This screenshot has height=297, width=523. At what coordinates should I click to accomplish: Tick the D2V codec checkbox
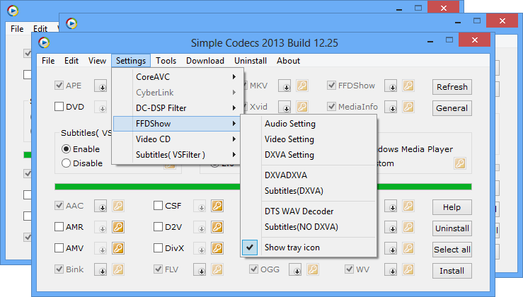point(159,228)
